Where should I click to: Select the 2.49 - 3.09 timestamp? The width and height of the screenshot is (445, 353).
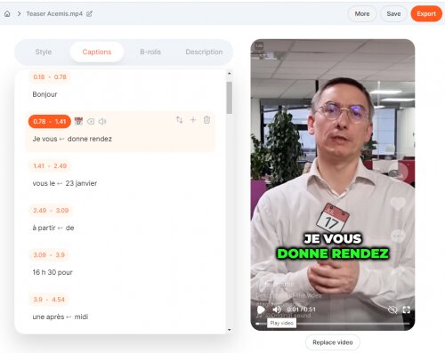(x=51, y=211)
